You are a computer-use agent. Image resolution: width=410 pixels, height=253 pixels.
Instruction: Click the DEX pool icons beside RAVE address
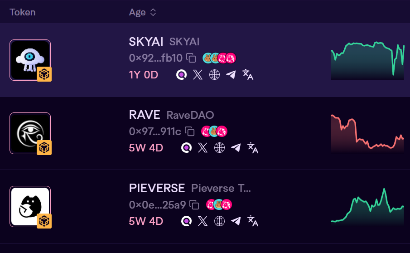click(x=214, y=131)
